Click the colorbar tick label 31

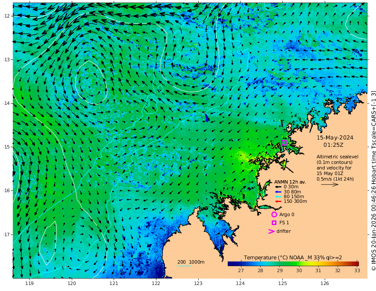(x=318, y=270)
